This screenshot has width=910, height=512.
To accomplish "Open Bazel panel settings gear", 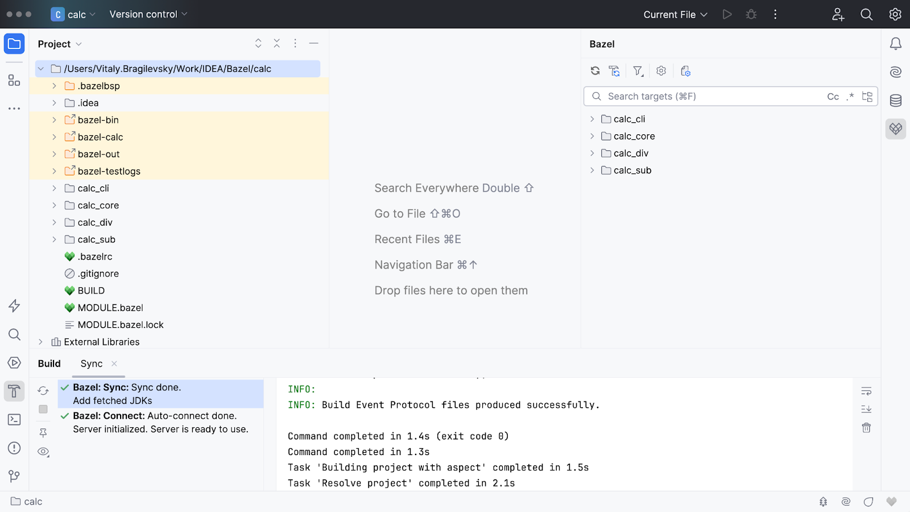I will [x=661, y=71].
